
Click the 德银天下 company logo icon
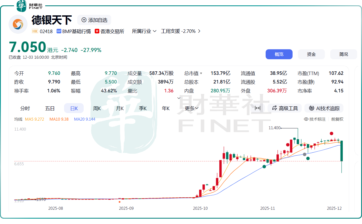pyautogui.click(x=18, y=24)
